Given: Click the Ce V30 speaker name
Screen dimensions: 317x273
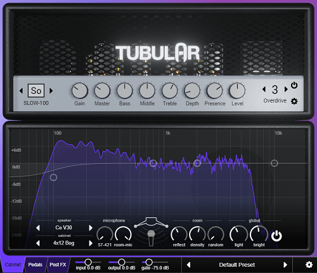Looking at the screenshot, I should (63, 228).
